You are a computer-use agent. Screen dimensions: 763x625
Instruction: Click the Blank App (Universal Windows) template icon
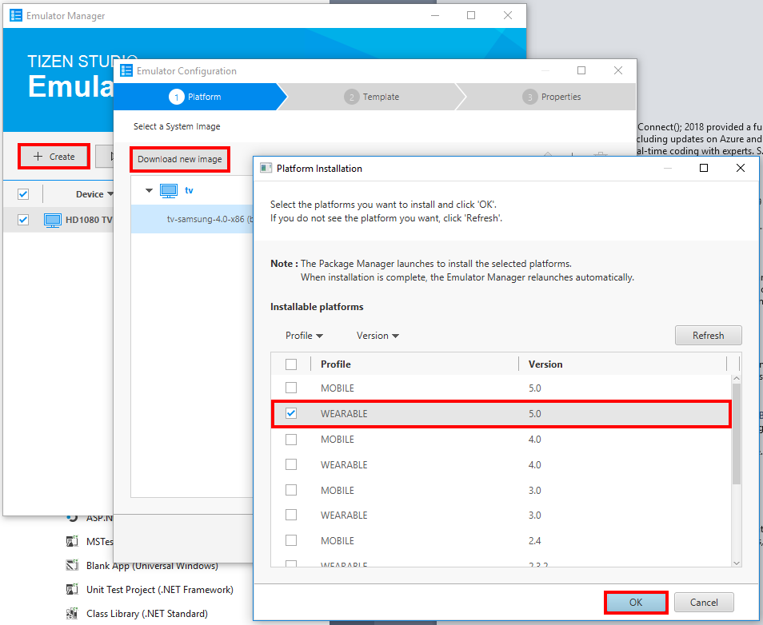click(72, 567)
